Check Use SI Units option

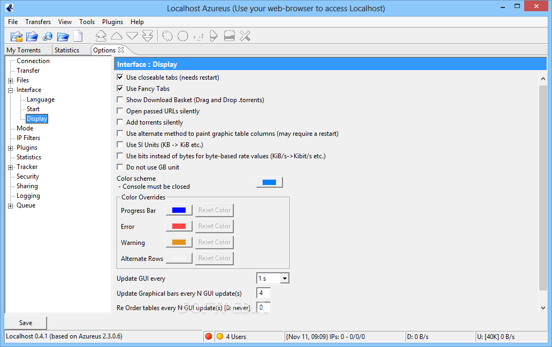pyautogui.click(x=120, y=145)
